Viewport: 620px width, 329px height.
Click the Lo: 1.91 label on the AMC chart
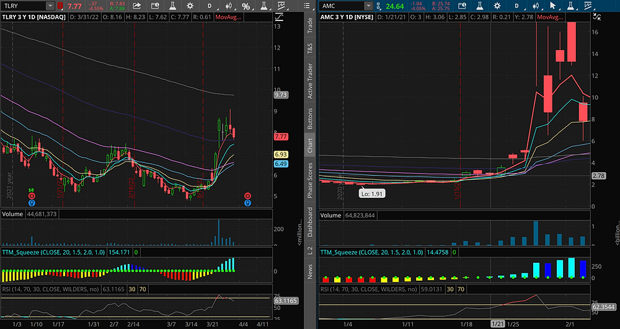[x=371, y=194]
